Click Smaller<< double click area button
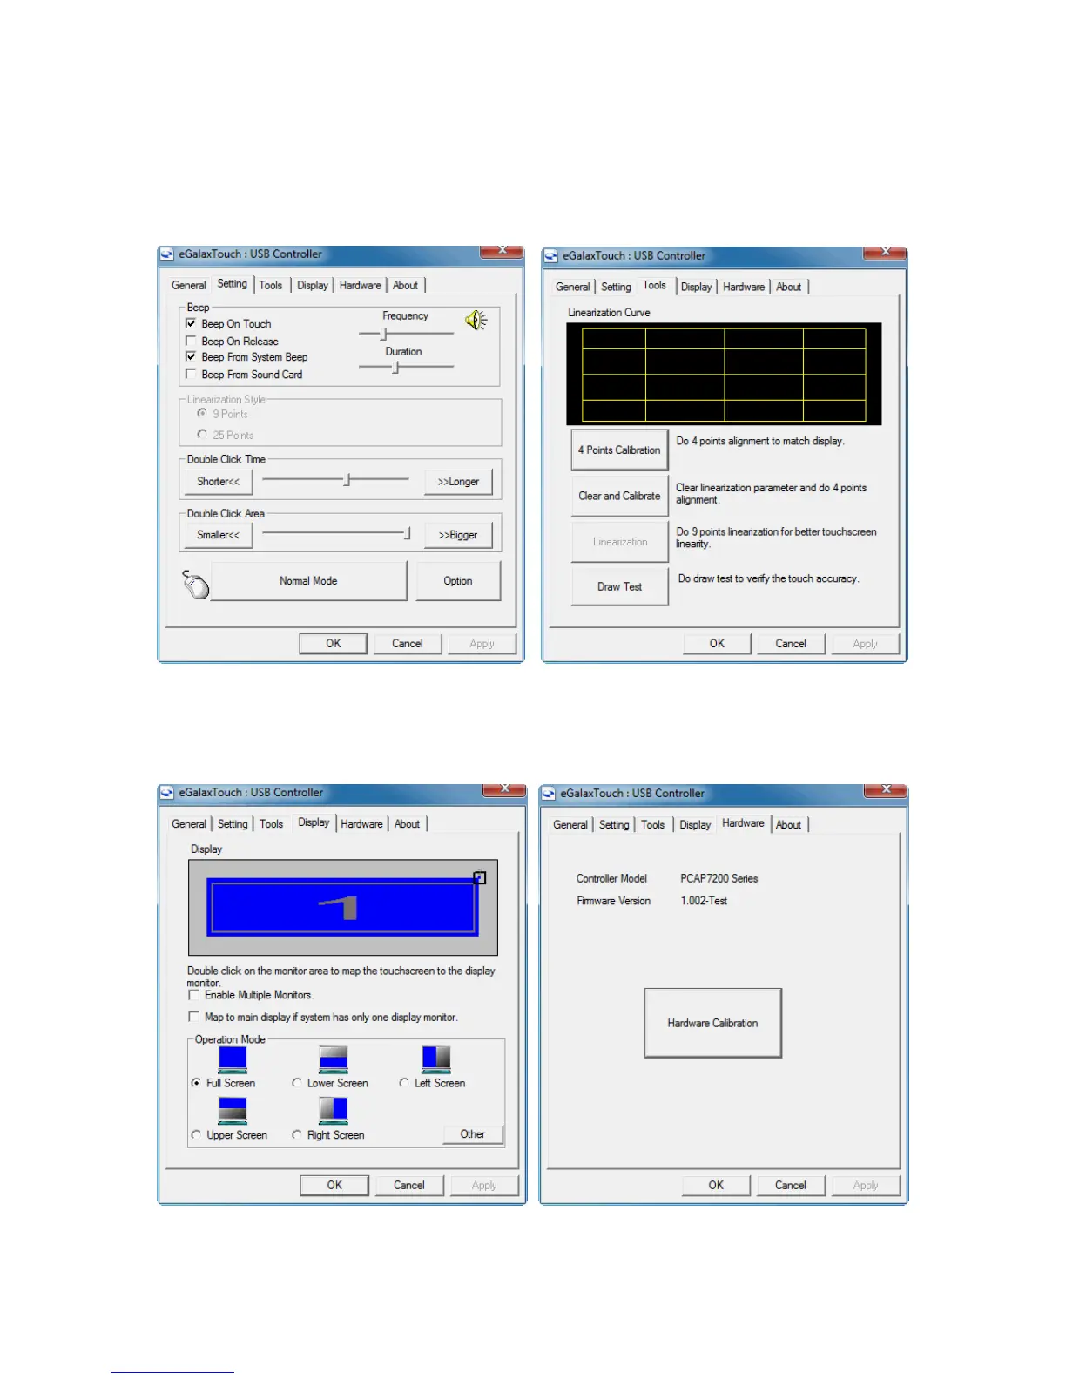This screenshot has width=1066, height=1380. pyautogui.click(x=218, y=535)
